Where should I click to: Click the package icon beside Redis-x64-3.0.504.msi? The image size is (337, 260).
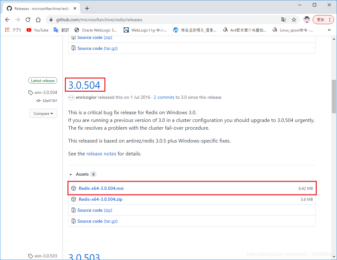pos(74,188)
